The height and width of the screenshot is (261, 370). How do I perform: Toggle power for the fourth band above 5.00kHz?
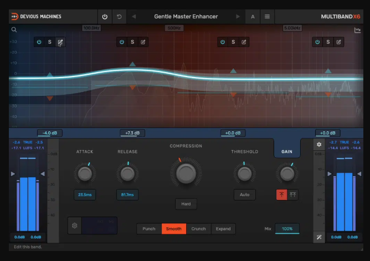click(x=317, y=42)
